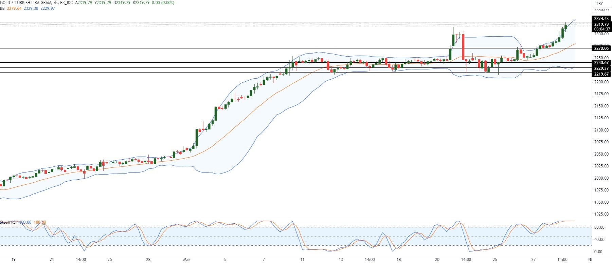
Task: Click the 2000.00 price axis tick
Action: coord(601,178)
